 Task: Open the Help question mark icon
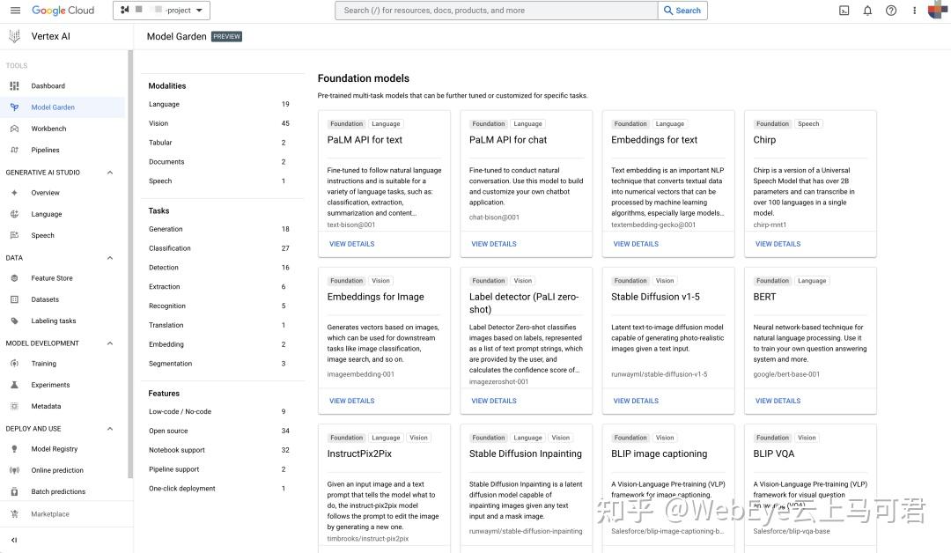point(891,10)
